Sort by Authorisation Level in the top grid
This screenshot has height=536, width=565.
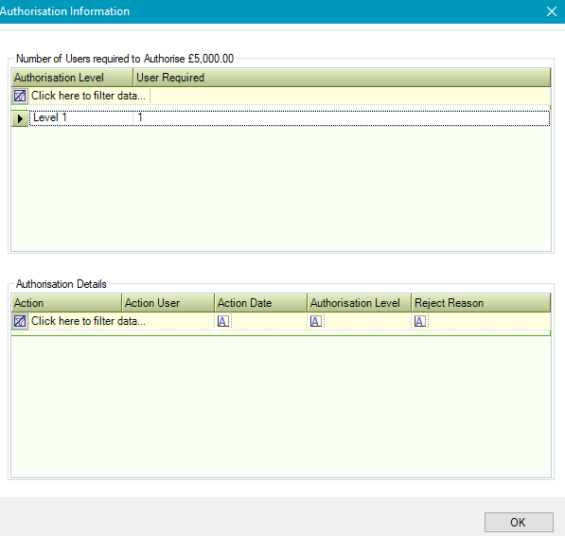tap(73, 78)
